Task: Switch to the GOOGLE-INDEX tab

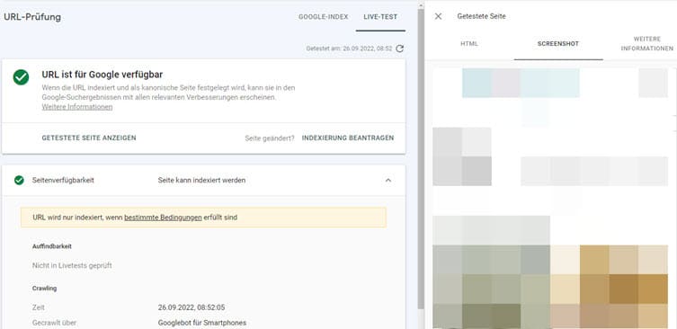Action: coord(324,17)
